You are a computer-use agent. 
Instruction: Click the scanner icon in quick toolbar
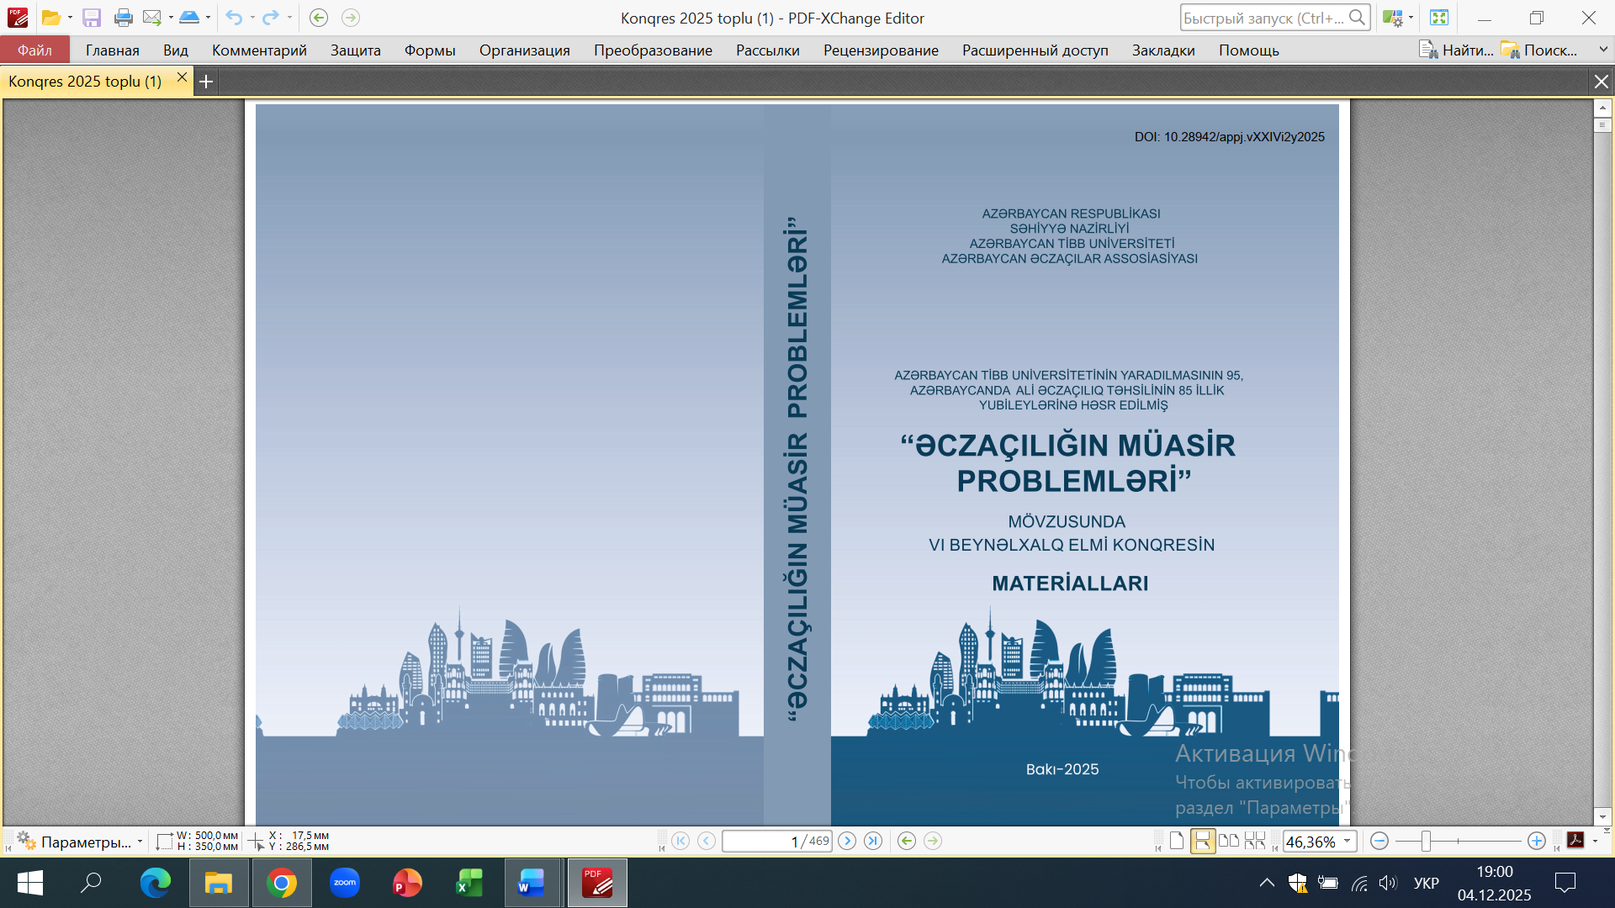(189, 18)
